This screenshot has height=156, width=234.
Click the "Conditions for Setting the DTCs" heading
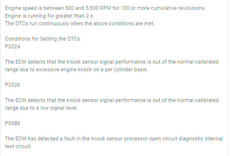click(42, 39)
